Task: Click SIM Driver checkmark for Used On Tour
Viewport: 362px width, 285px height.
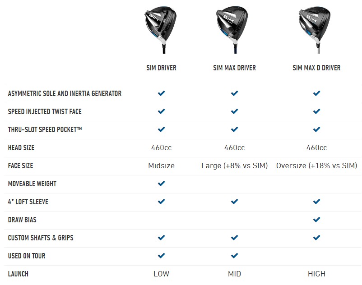Action: click(x=162, y=256)
